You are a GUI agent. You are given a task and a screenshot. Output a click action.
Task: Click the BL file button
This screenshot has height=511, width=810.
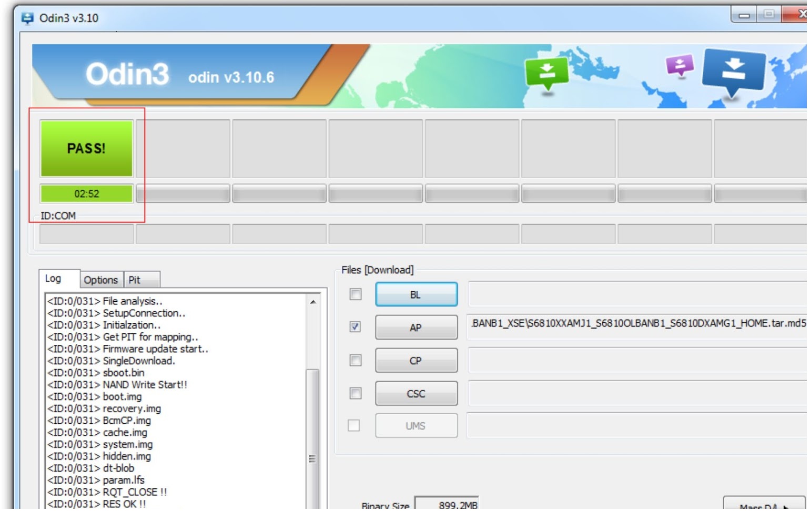[x=416, y=294]
